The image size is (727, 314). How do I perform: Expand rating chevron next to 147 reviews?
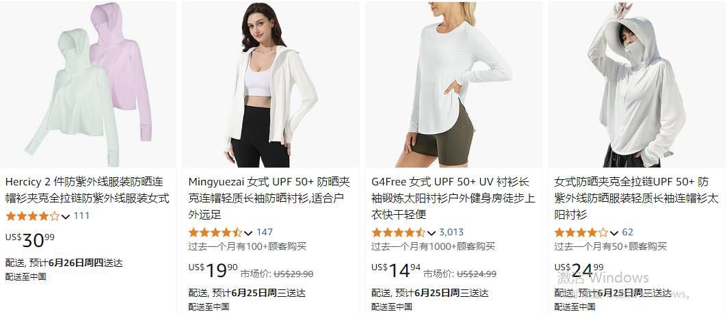[x=249, y=233]
